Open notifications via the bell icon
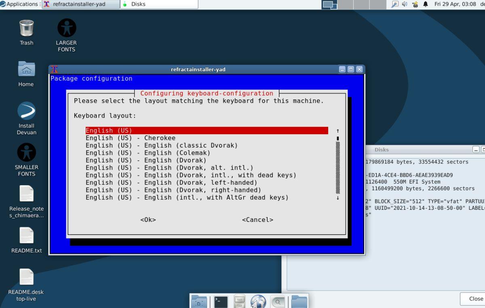Screen dimensions: 485x308 (426, 4)
